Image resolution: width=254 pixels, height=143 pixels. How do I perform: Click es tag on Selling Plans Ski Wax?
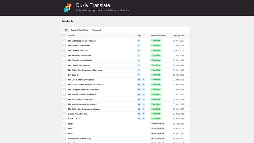point(139,114)
